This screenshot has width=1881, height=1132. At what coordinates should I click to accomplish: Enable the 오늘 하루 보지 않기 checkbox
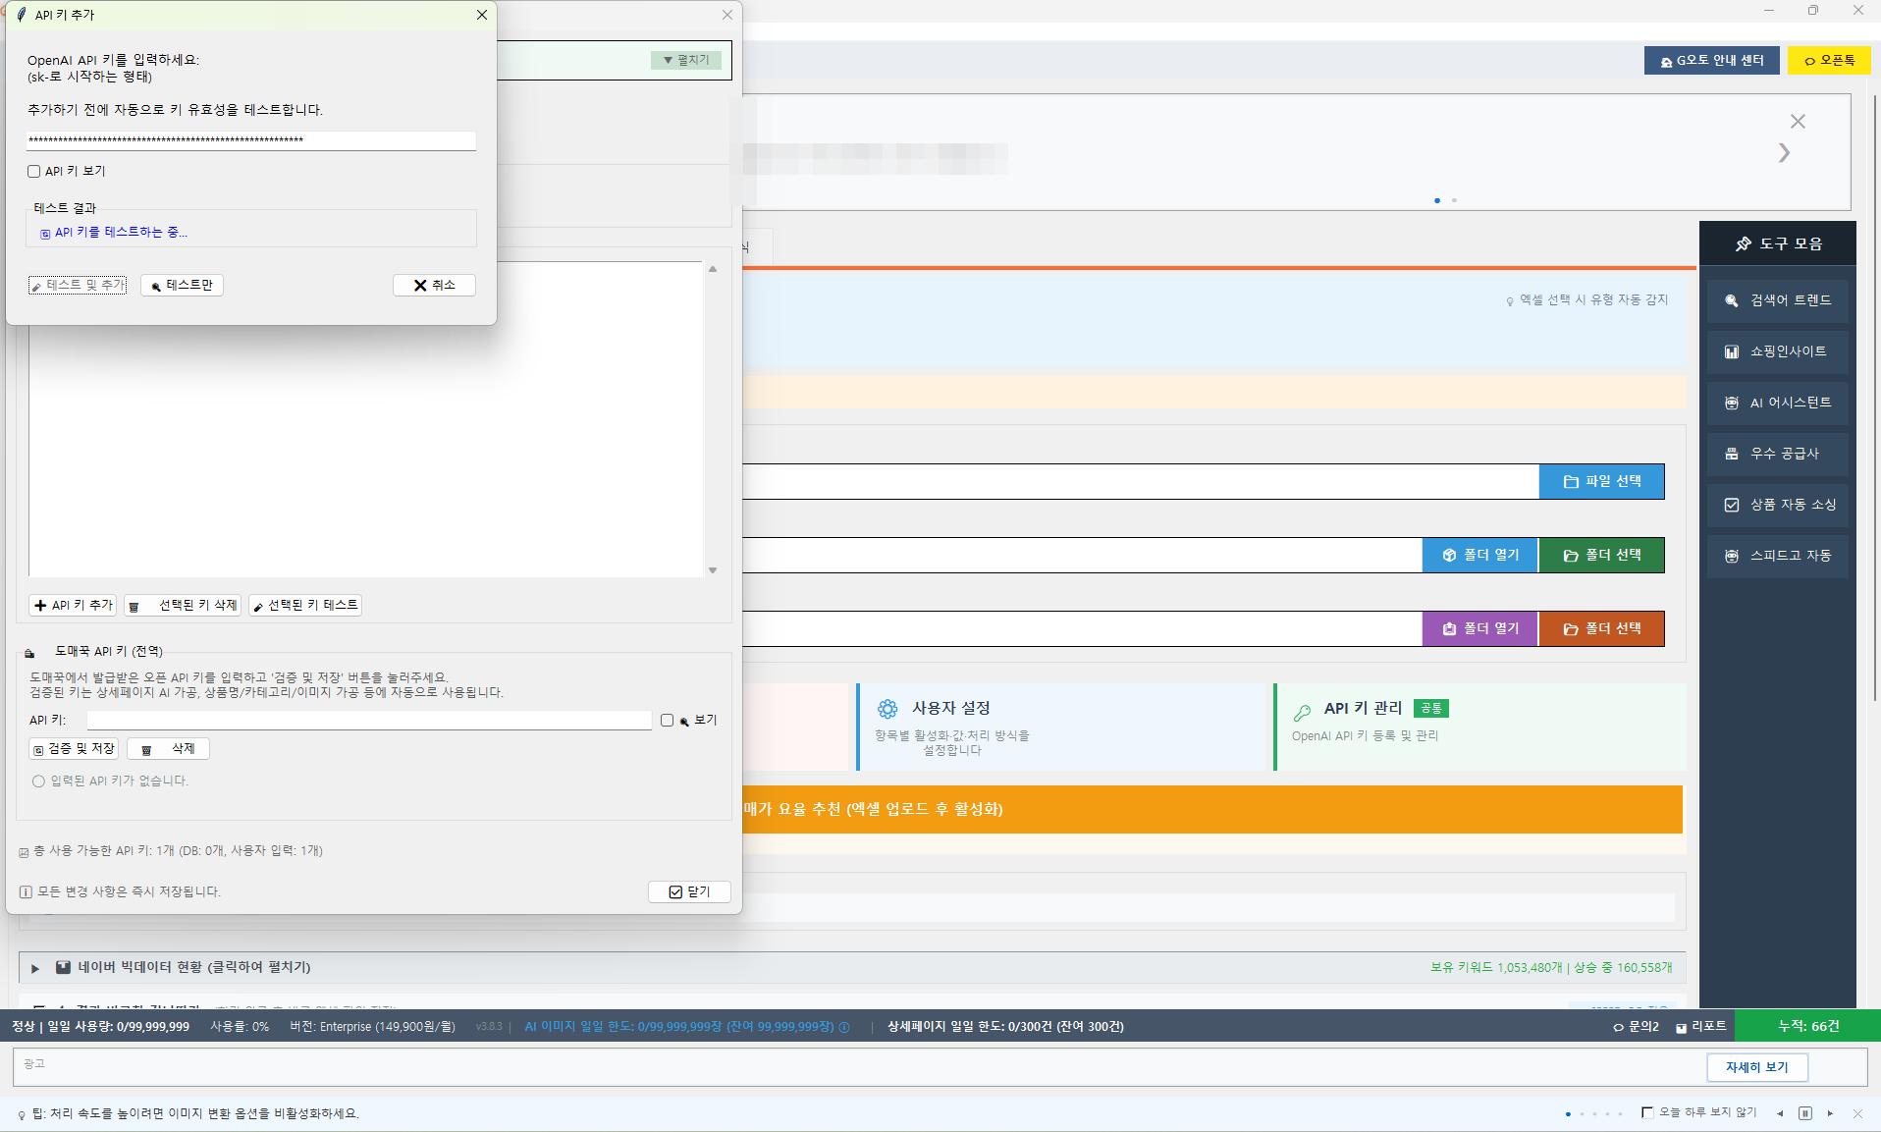(x=1647, y=1112)
